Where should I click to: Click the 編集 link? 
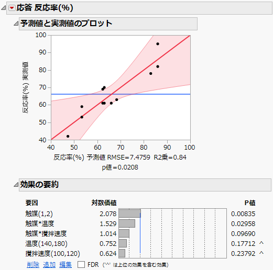(65, 265)
